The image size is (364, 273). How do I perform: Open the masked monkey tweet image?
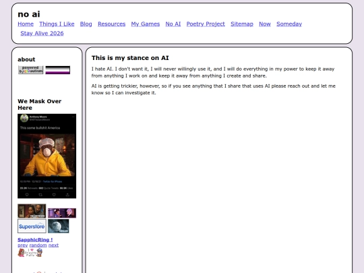pyautogui.click(x=47, y=156)
